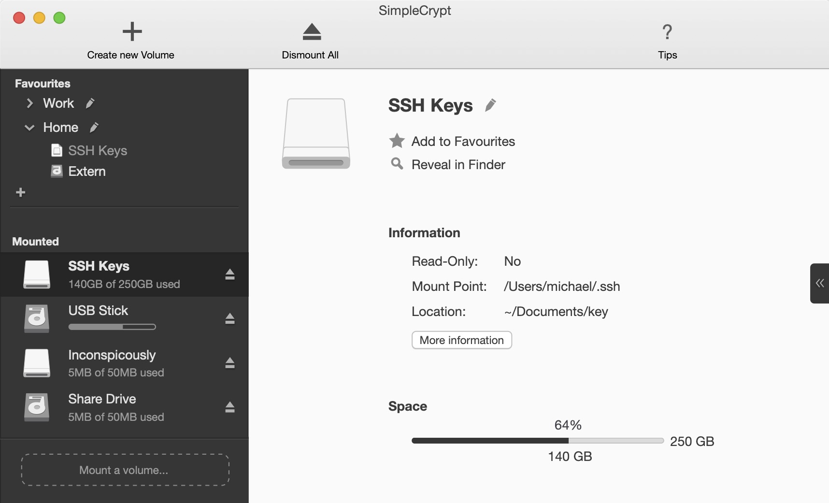Click the Work group label
The image size is (829, 503).
58,103
